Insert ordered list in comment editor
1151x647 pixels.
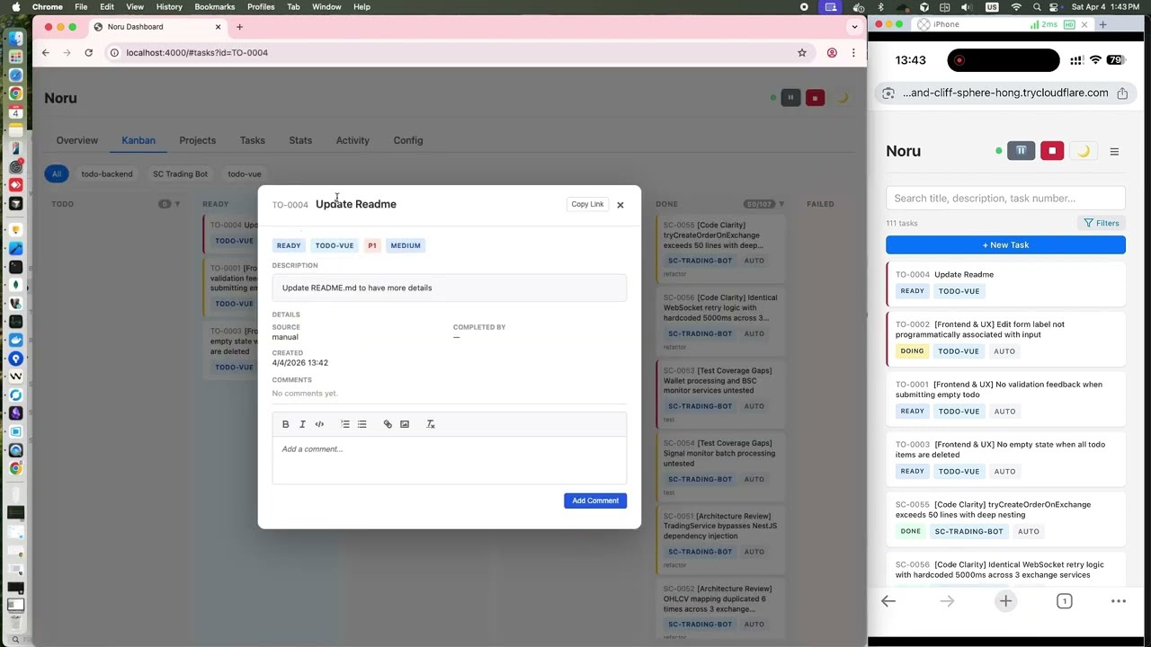345,424
